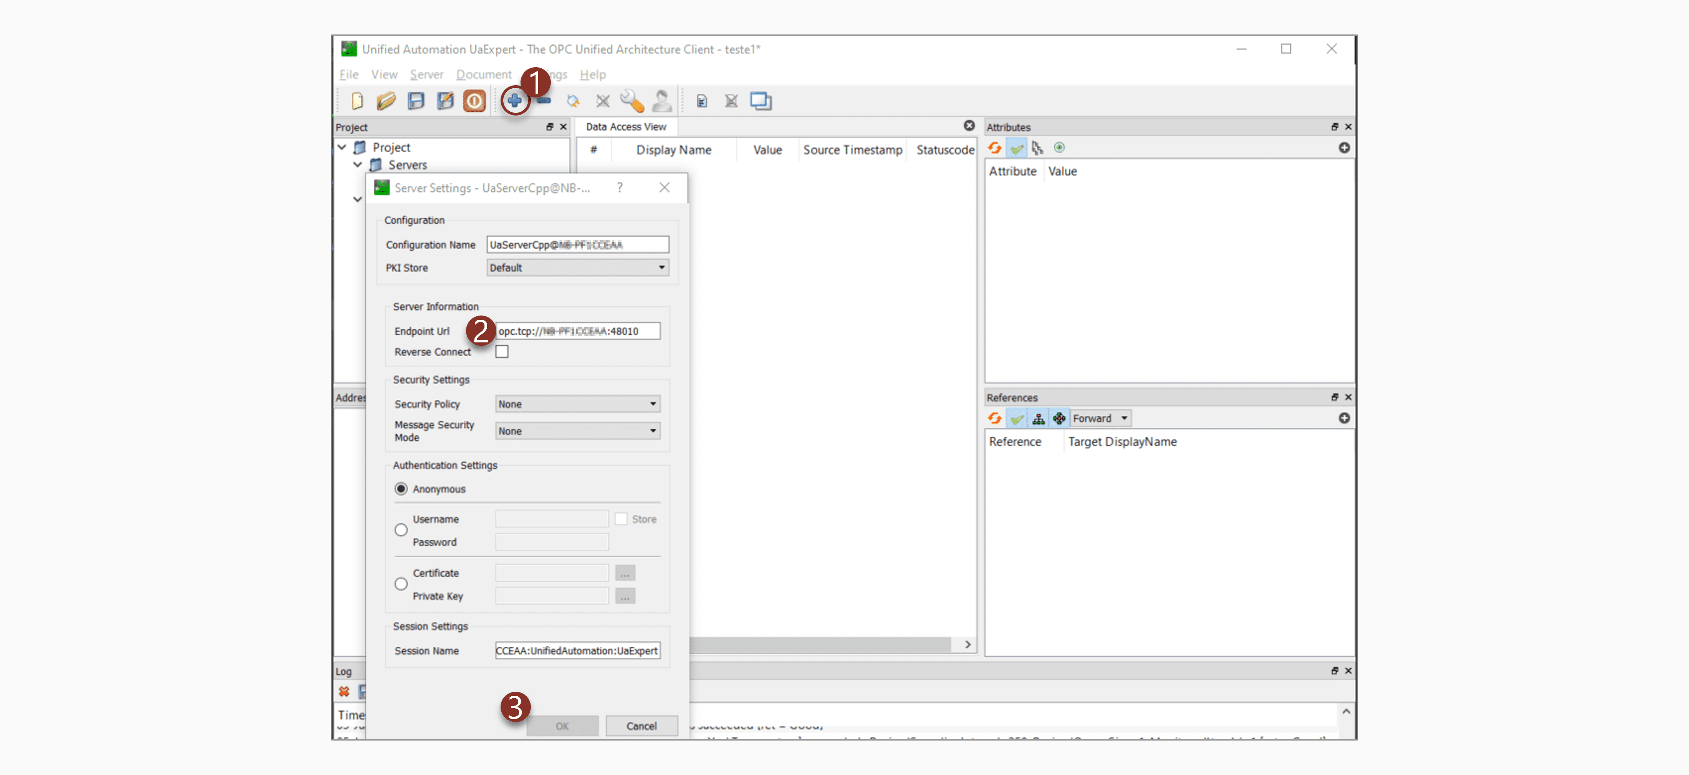Click the orange wrench server settings icon
The height and width of the screenshot is (775, 1689).
coord(631,101)
